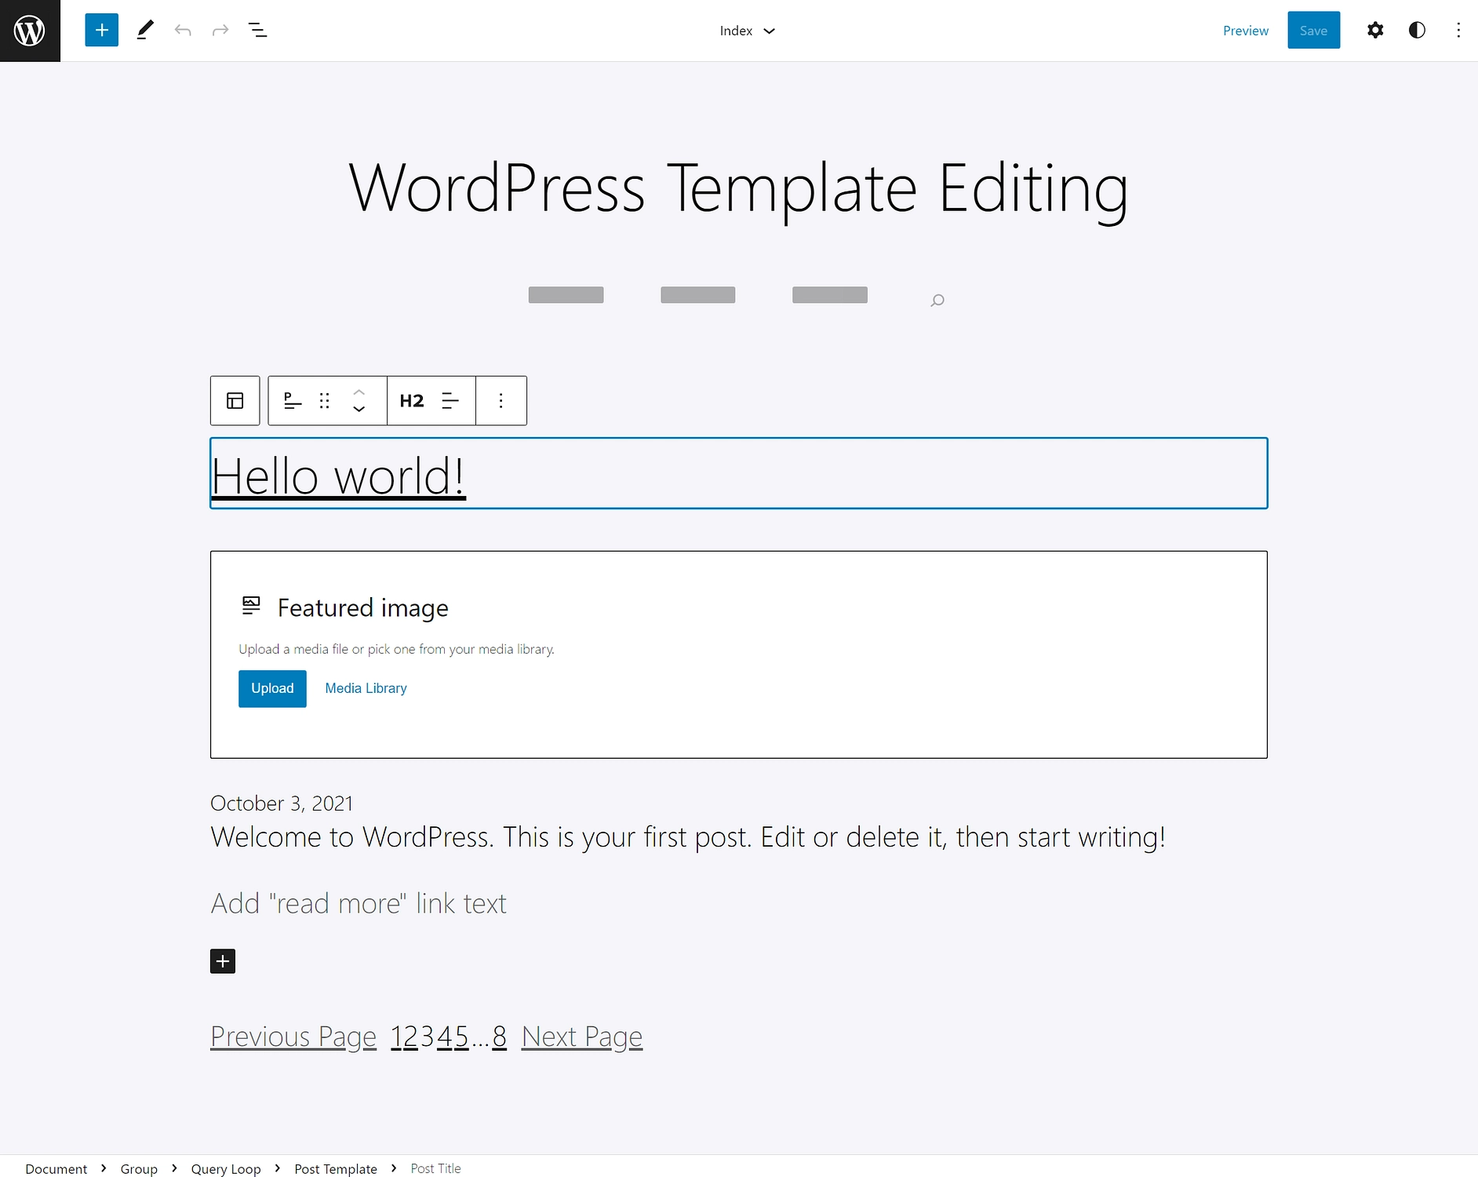Click Post Title in the breadcrumb
The height and width of the screenshot is (1177, 1478).
tap(436, 1168)
